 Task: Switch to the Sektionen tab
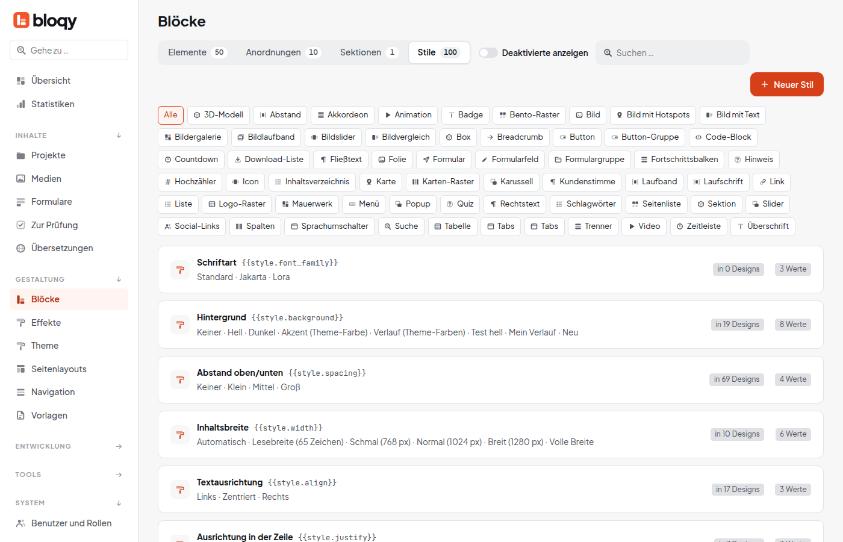point(369,52)
